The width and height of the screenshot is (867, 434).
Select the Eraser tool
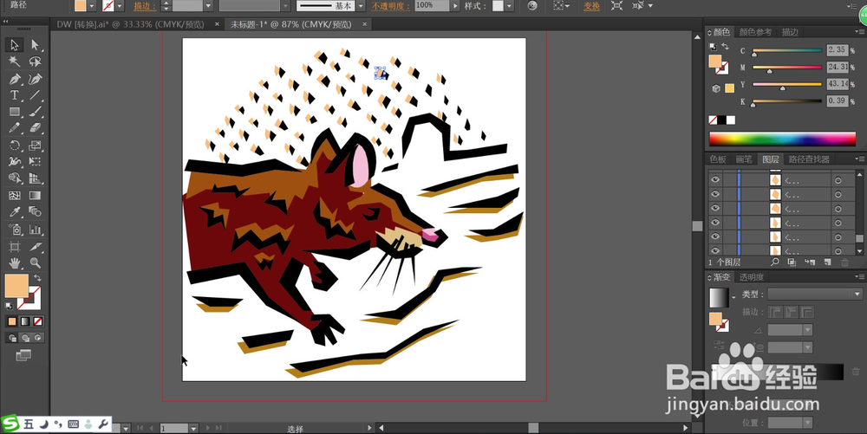(36, 128)
